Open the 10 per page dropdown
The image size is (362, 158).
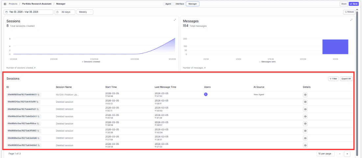(x=326, y=154)
